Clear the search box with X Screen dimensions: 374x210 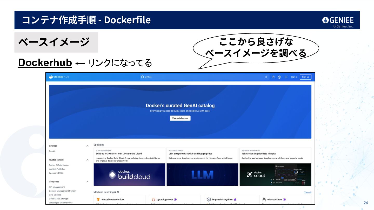coord(266,77)
